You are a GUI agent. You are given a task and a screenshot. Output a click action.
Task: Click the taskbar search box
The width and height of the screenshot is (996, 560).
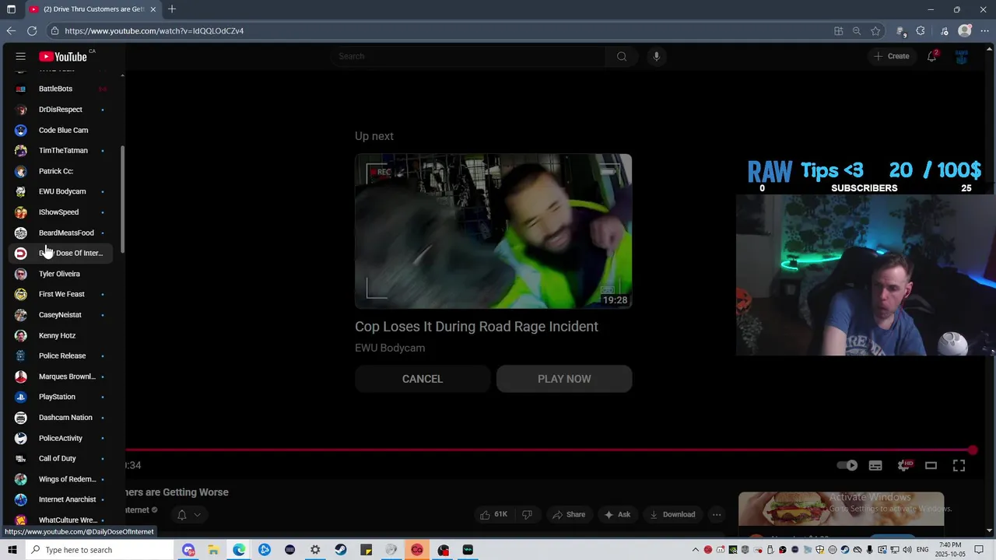tap(101, 550)
